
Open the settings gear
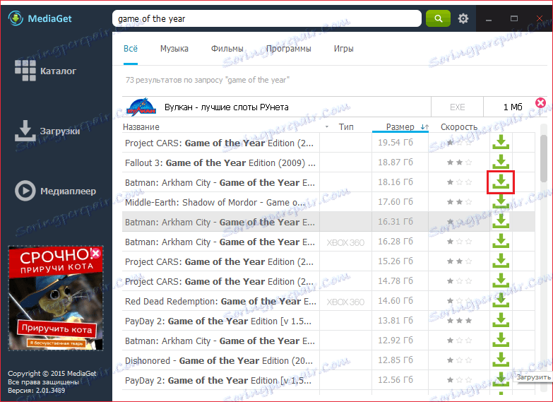(x=463, y=18)
